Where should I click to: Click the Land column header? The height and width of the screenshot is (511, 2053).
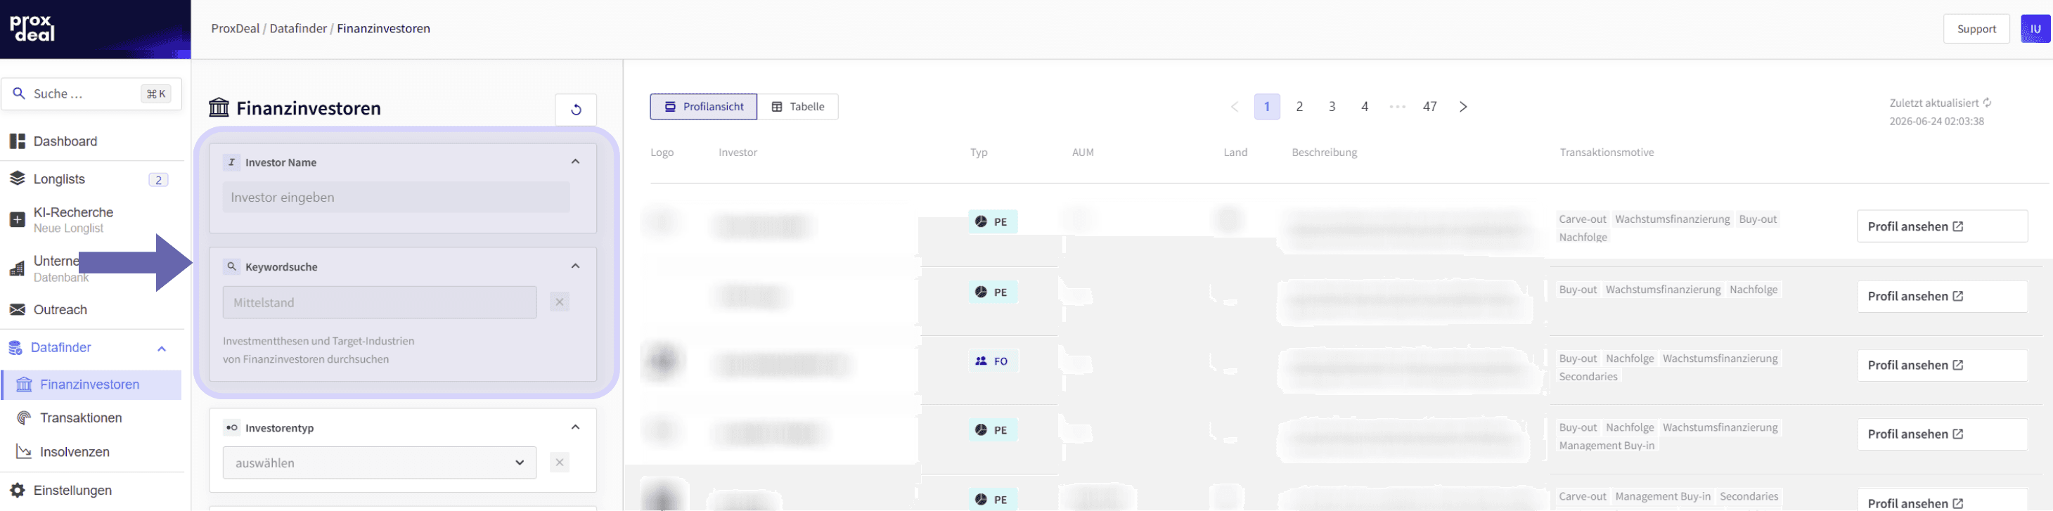(1235, 153)
